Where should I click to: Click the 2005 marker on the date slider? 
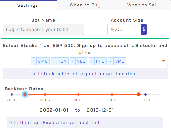pyautogui.click(x=45, y=94)
